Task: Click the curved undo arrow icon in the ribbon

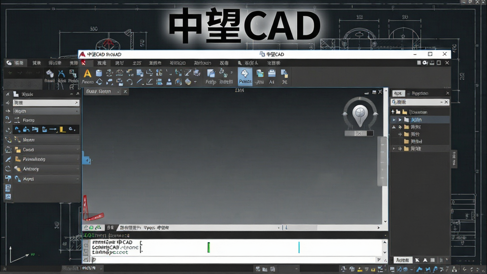Action: pyautogui.click(x=129, y=82)
